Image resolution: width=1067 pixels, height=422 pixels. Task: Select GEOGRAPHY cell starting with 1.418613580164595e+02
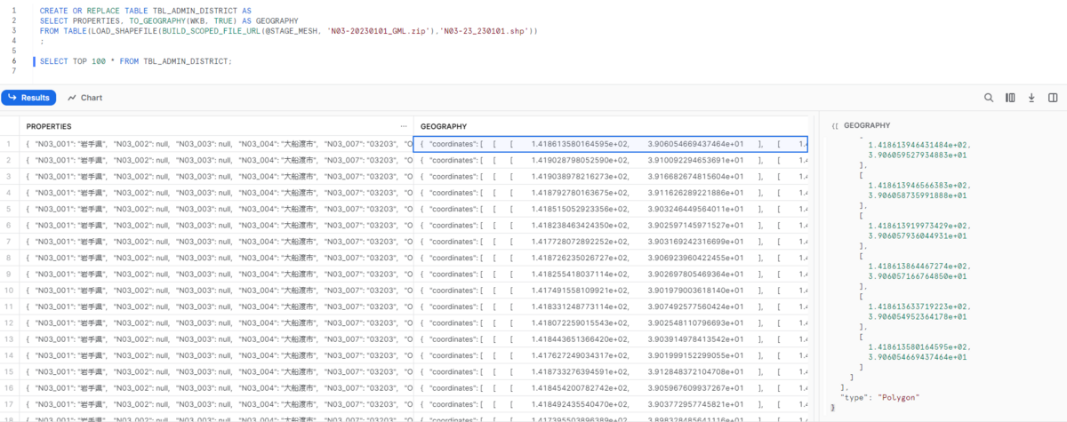coord(612,143)
